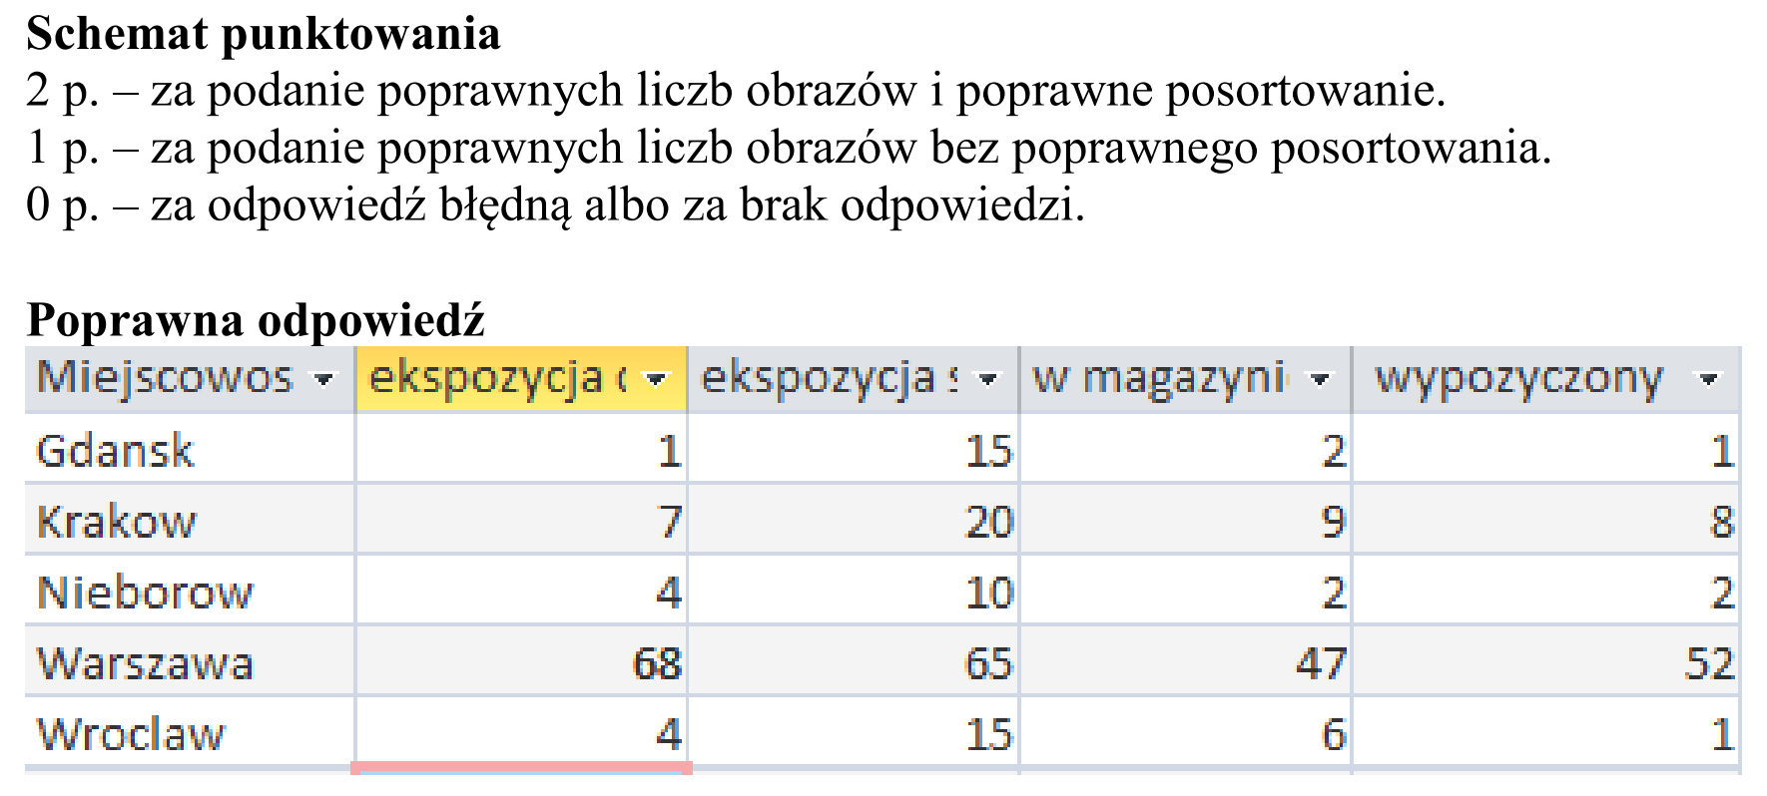Open the second ekspozycja column dropdown arrow

point(988,380)
